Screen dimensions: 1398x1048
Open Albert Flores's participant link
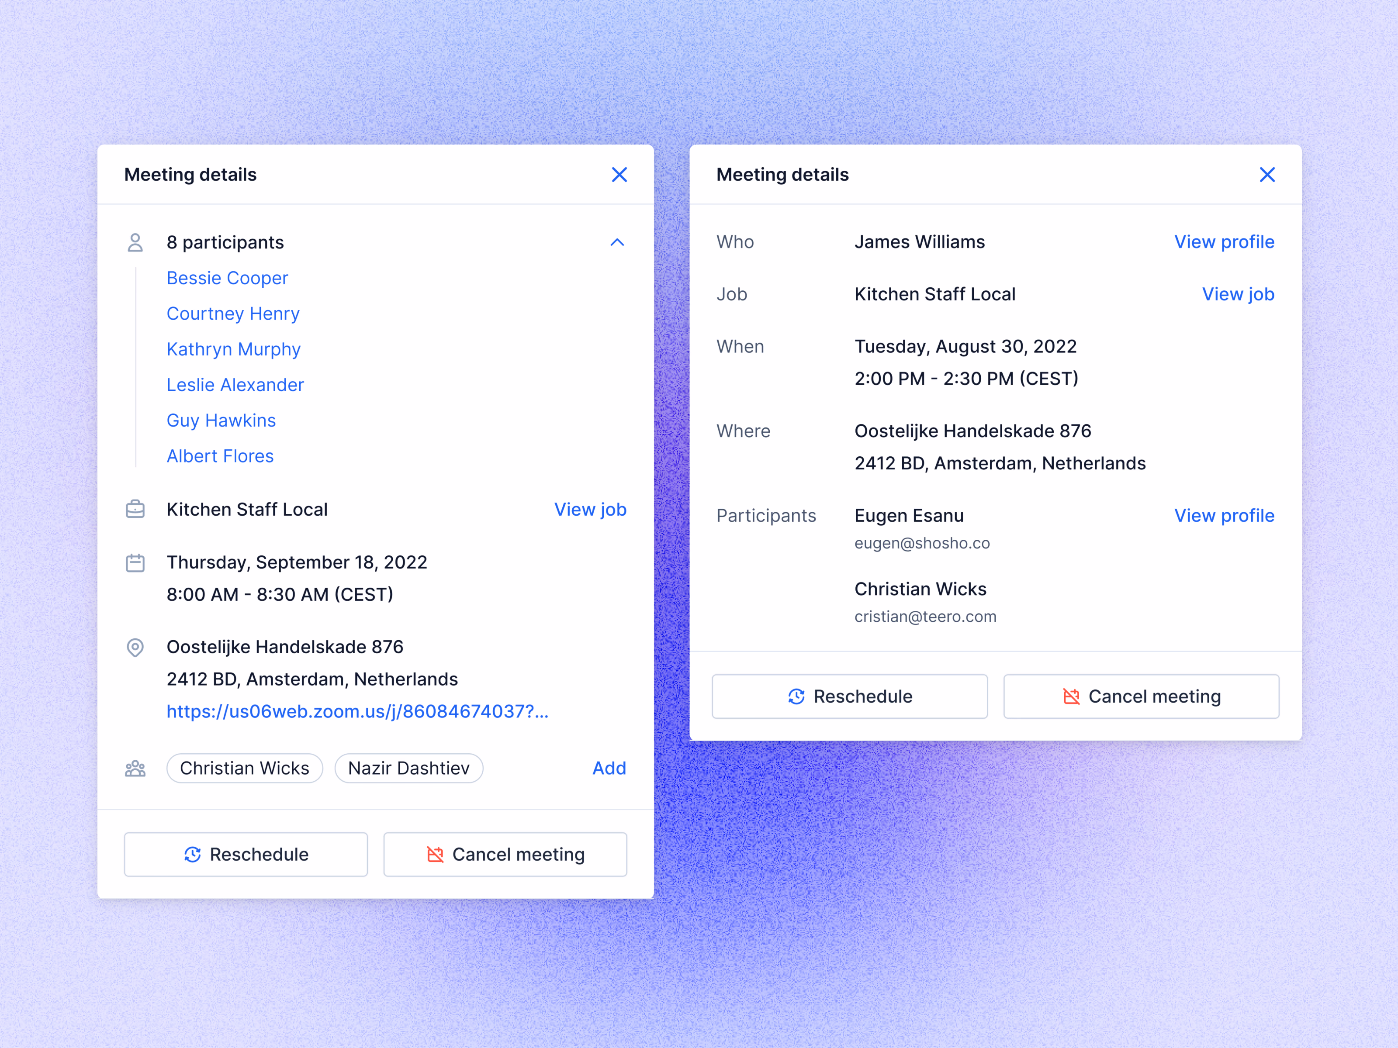tap(220, 456)
